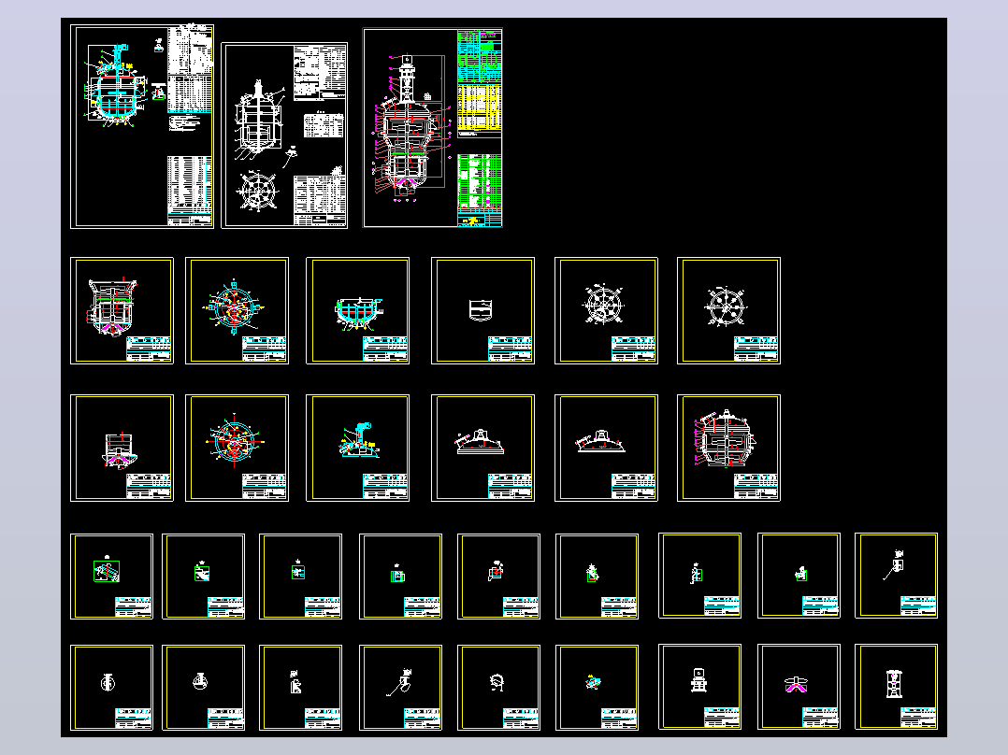Screen dimensions: 1008x755
Task: Select the white-line vessel sheet with two views
Action: [x=284, y=135]
